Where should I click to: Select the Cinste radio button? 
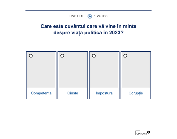coord(62,56)
